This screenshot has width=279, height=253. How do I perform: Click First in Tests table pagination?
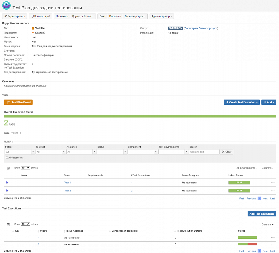tap(241, 198)
